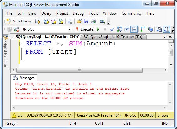Click the query editor split handle
Screen dimensions: 177x129
(x=171, y=41)
